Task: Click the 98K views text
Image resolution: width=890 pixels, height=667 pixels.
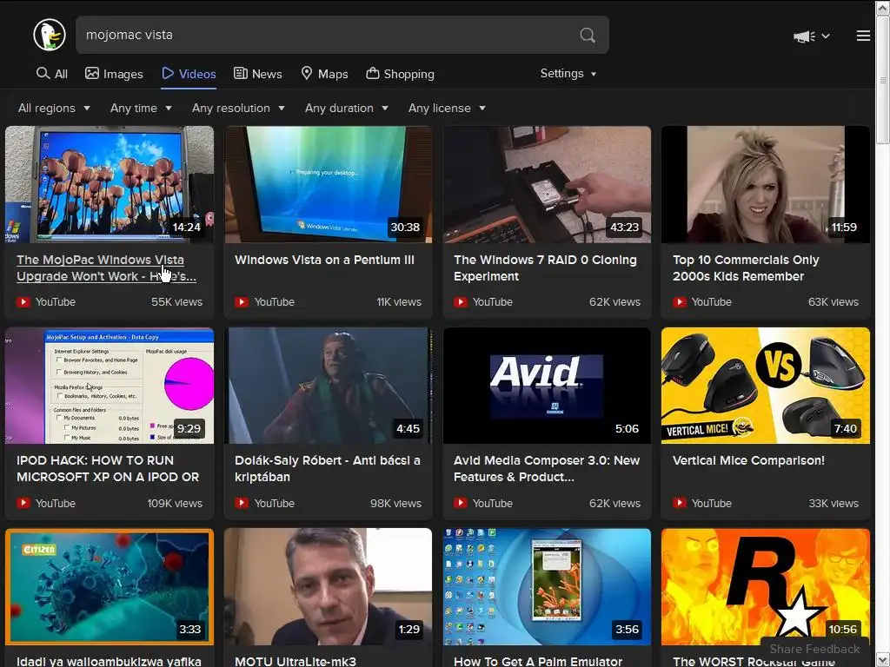Action: tap(395, 503)
